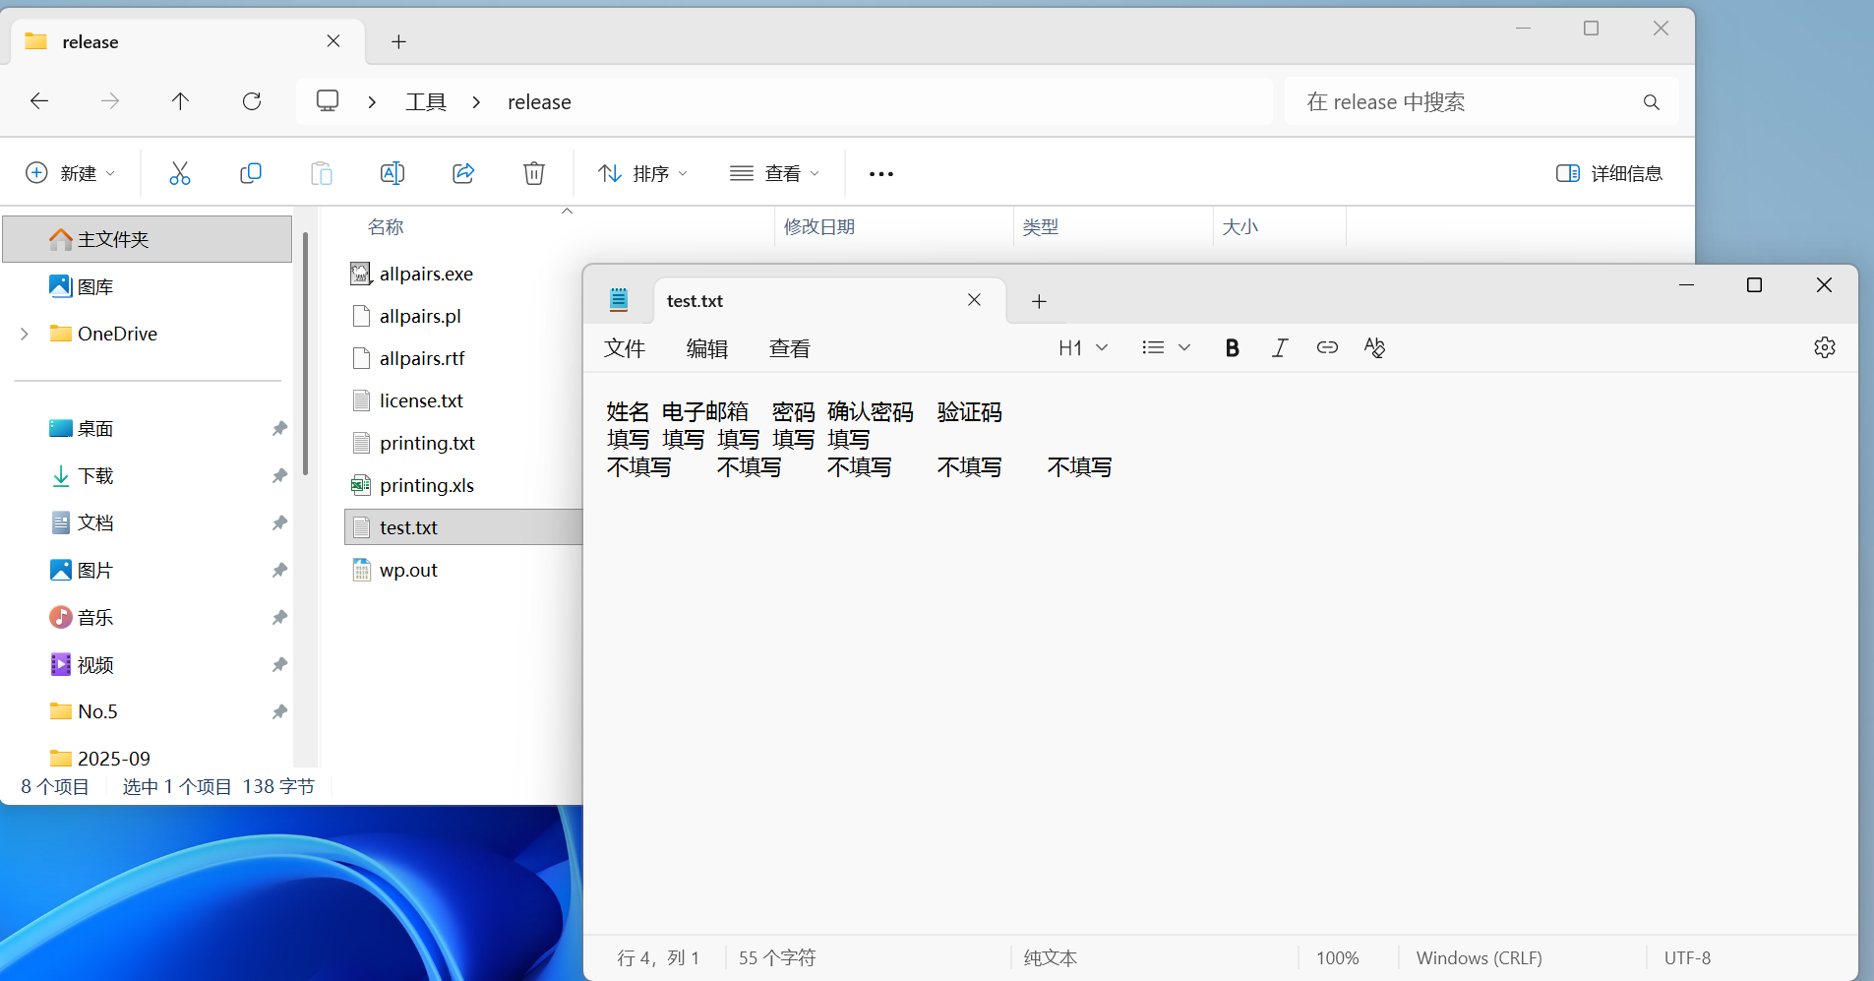Open the H1 heading dropdown in Notepad

(x=1083, y=347)
